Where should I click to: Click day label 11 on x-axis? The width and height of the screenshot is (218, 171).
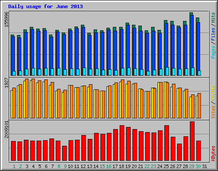click(77, 166)
